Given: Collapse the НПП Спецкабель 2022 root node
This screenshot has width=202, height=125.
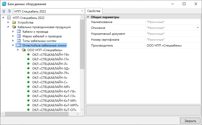Looking at the screenshot, I should [x=3, y=17].
